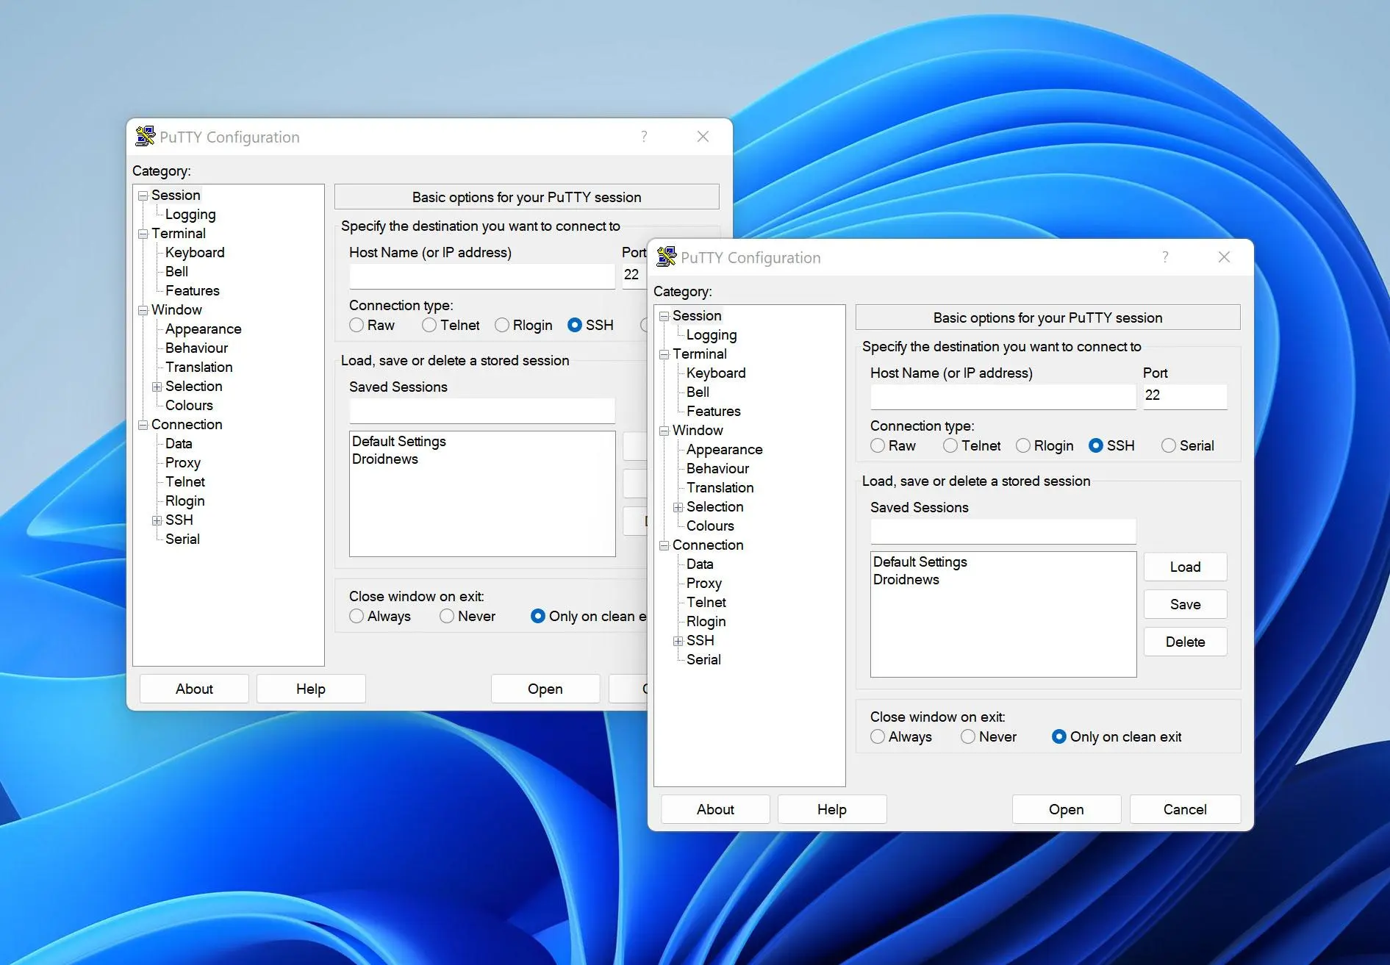Click Open button in the front window
The width and height of the screenshot is (1390, 965).
(1066, 809)
